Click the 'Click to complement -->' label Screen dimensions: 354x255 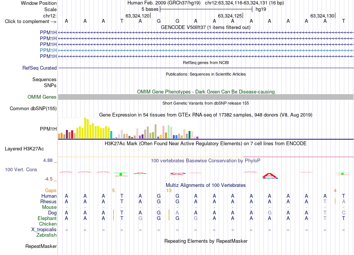(x=31, y=22)
